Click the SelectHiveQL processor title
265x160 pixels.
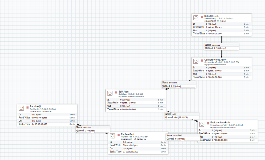point(211,16)
